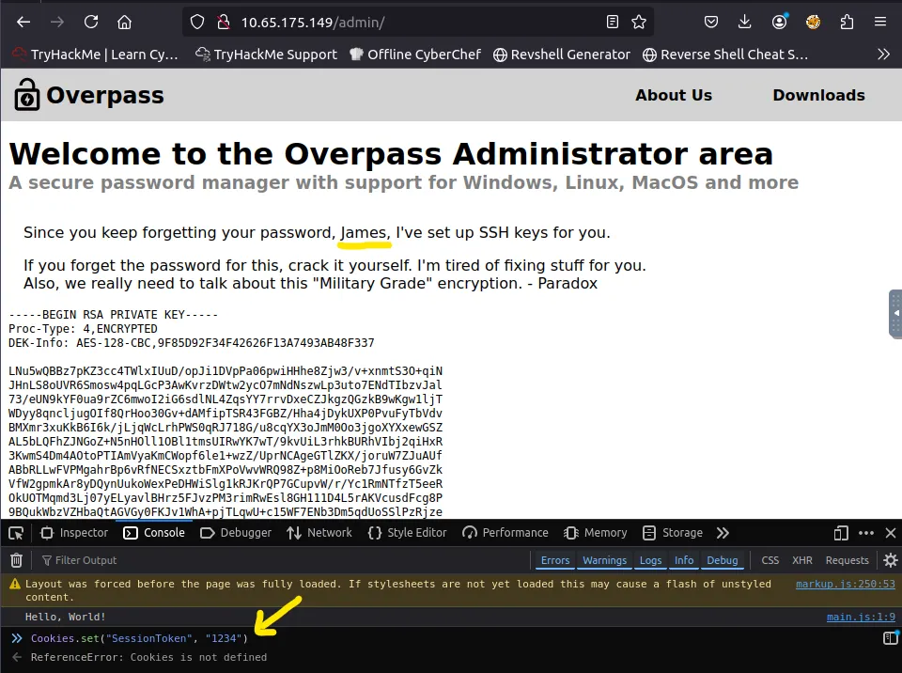The image size is (902, 673).
Task: Open the Firefox extensions puzzle icon
Action: (847, 22)
